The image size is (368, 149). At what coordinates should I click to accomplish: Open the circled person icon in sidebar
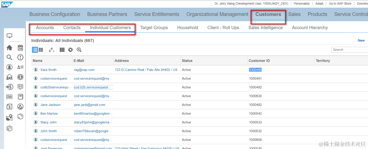pos(9,67)
